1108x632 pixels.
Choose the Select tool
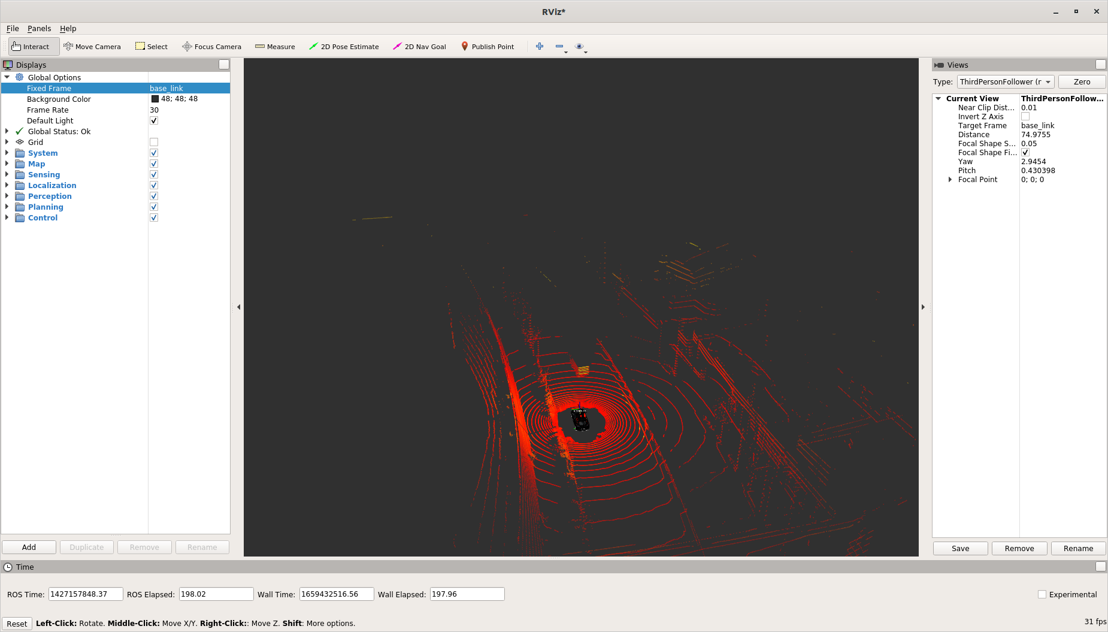(152, 47)
